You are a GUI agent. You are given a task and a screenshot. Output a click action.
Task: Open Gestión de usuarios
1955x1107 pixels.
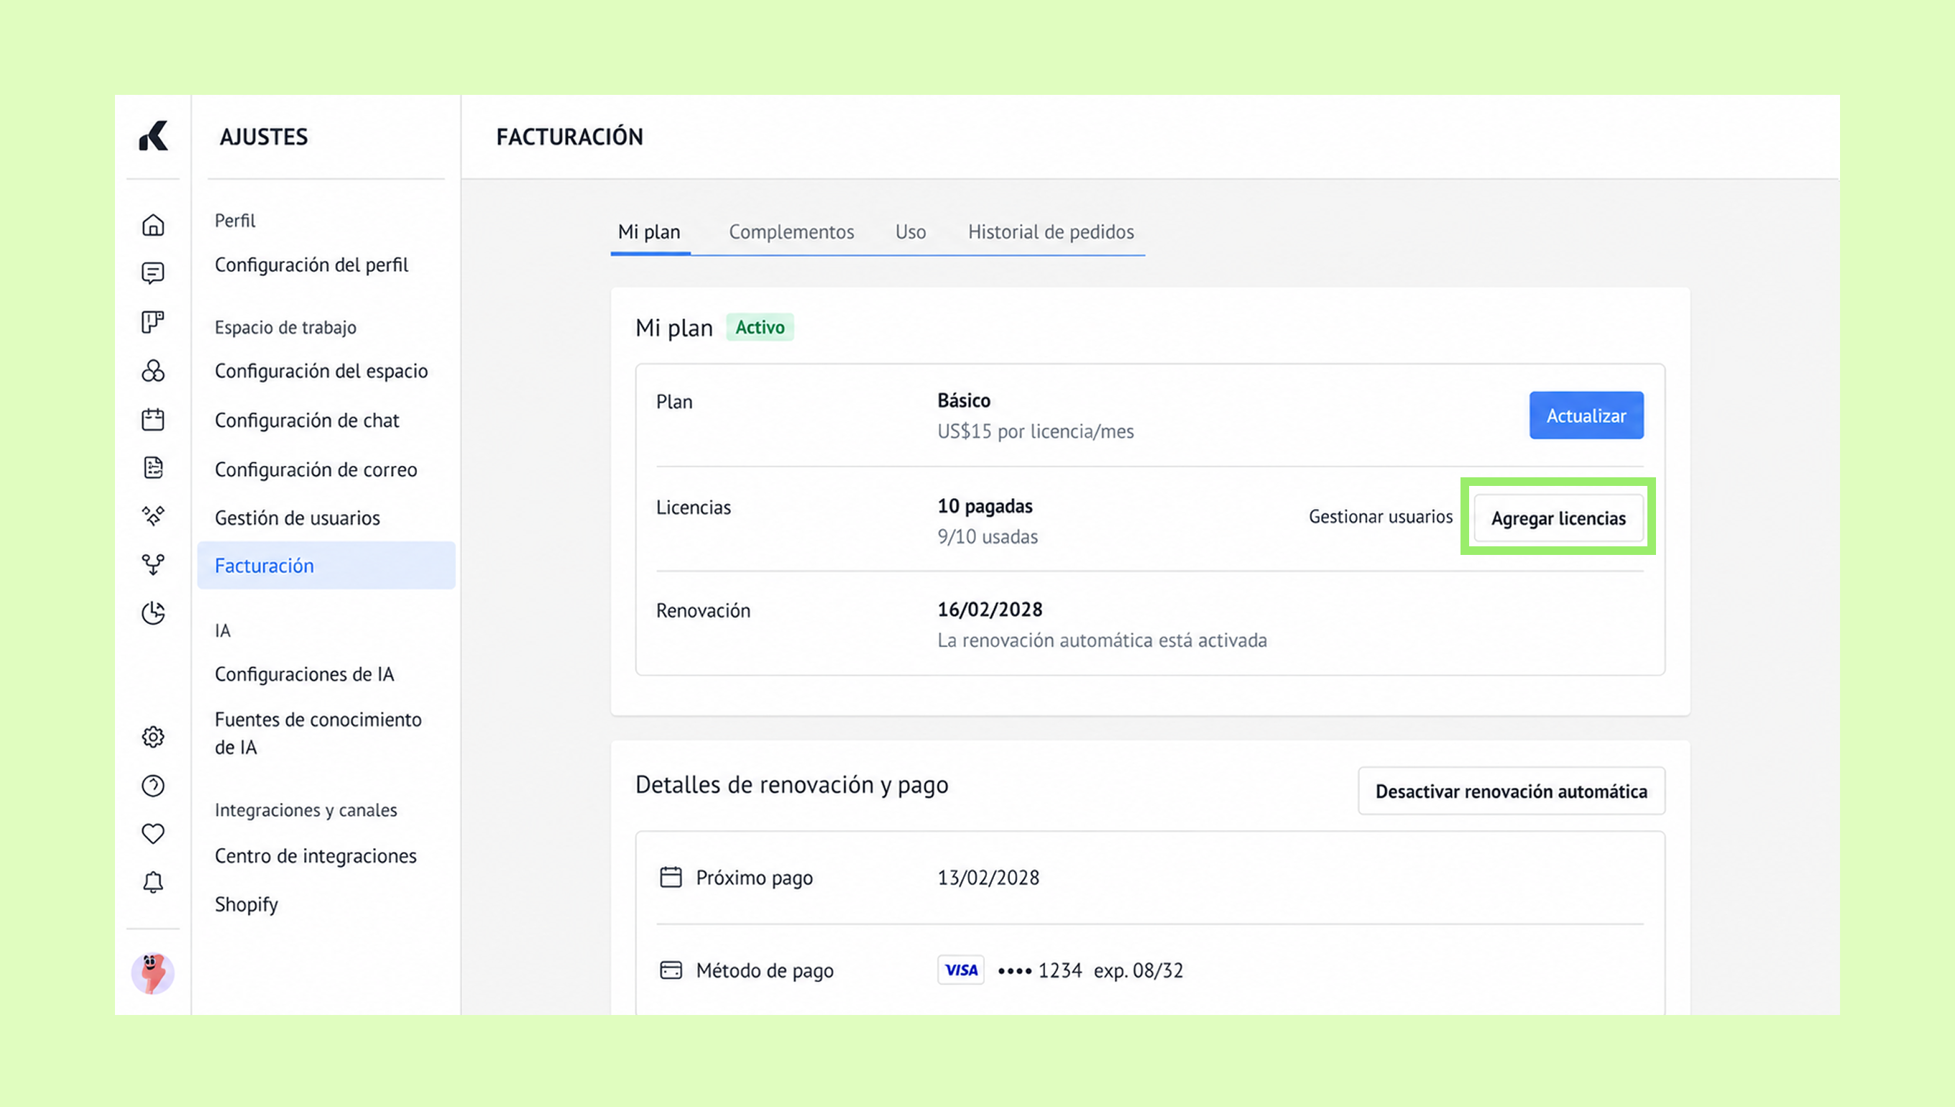pos(297,518)
